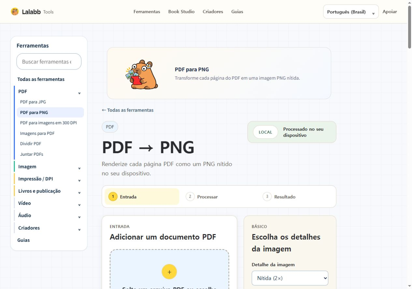
Task: Open PDF para JPG tool
Action: point(33,102)
